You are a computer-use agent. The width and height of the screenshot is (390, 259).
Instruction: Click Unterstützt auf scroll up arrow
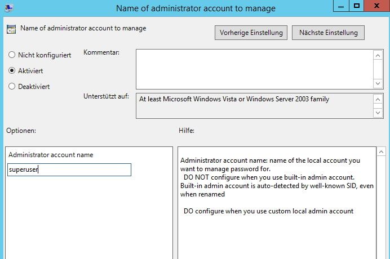click(x=378, y=100)
